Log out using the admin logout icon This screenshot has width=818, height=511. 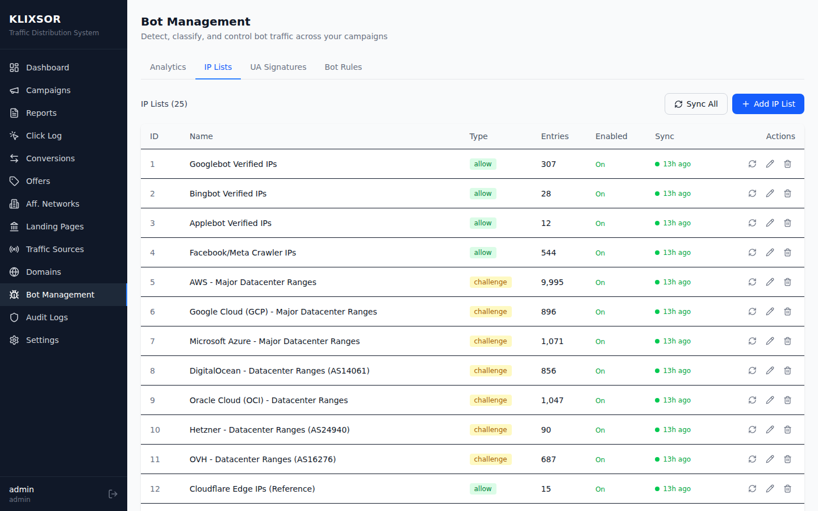pos(112,493)
